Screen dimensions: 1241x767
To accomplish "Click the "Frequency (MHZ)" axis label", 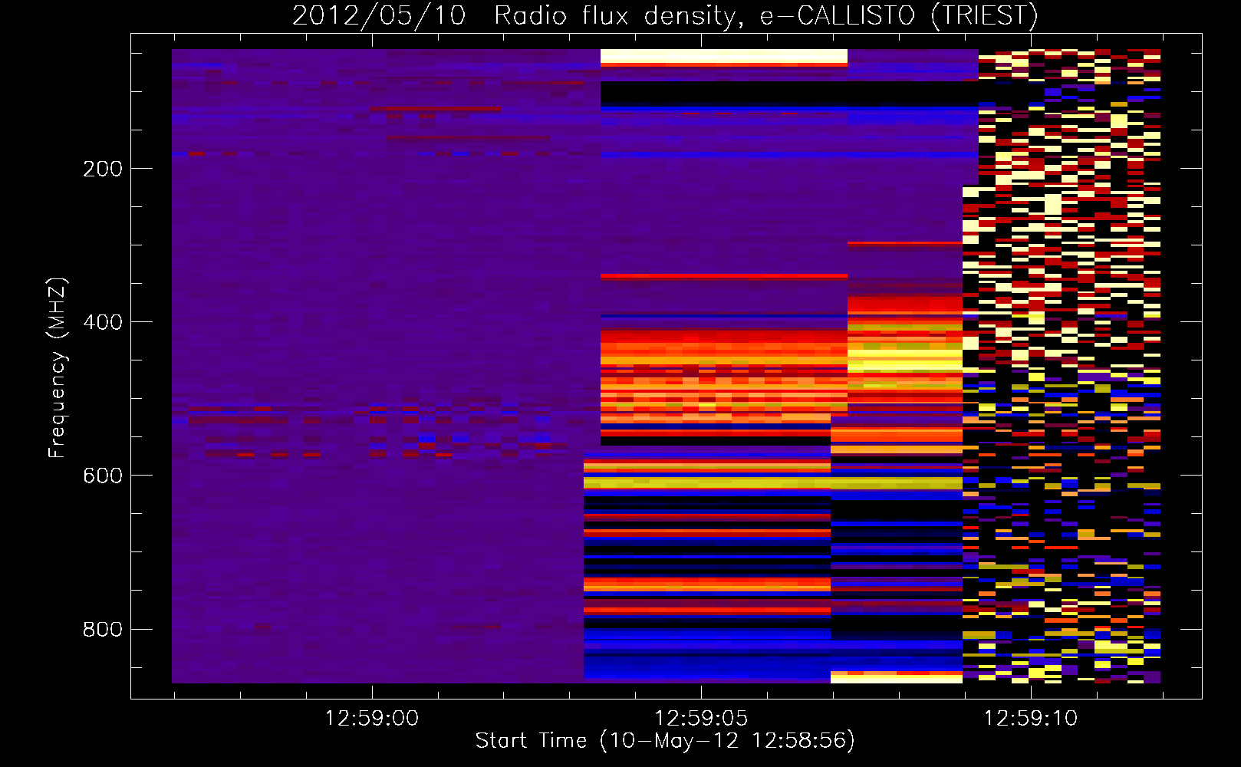I will click(58, 368).
